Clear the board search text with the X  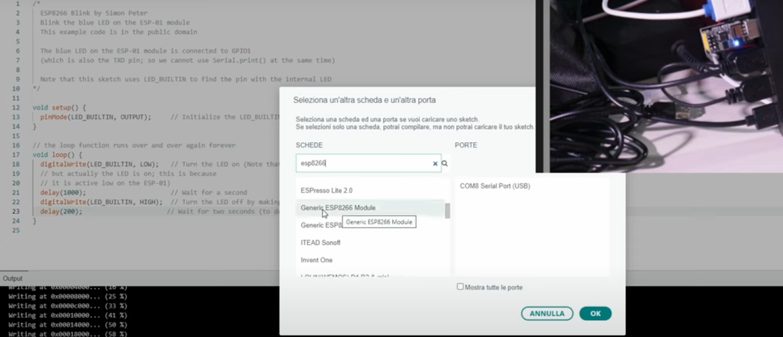pos(435,164)
